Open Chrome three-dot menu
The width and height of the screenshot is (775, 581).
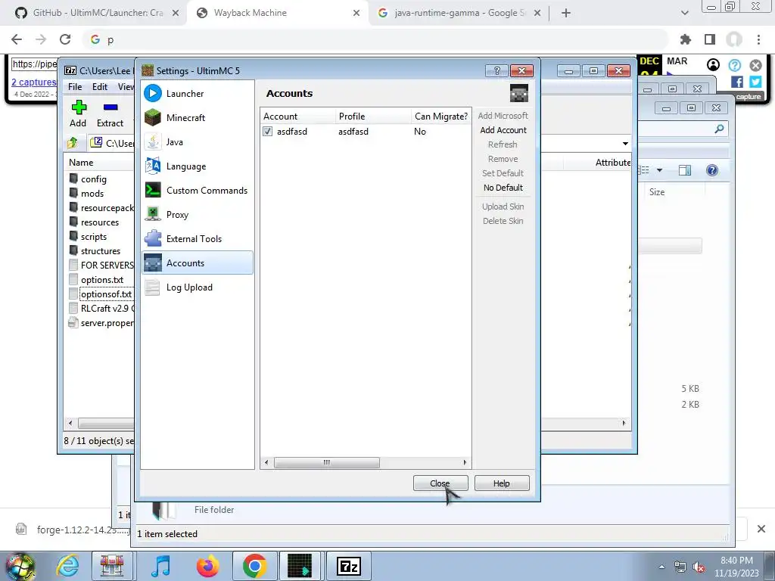click(758, 39)
